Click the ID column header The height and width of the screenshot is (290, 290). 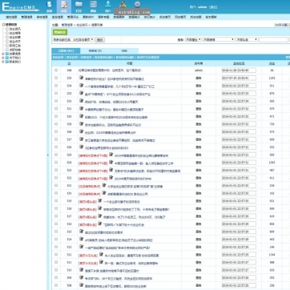point(69,63)
